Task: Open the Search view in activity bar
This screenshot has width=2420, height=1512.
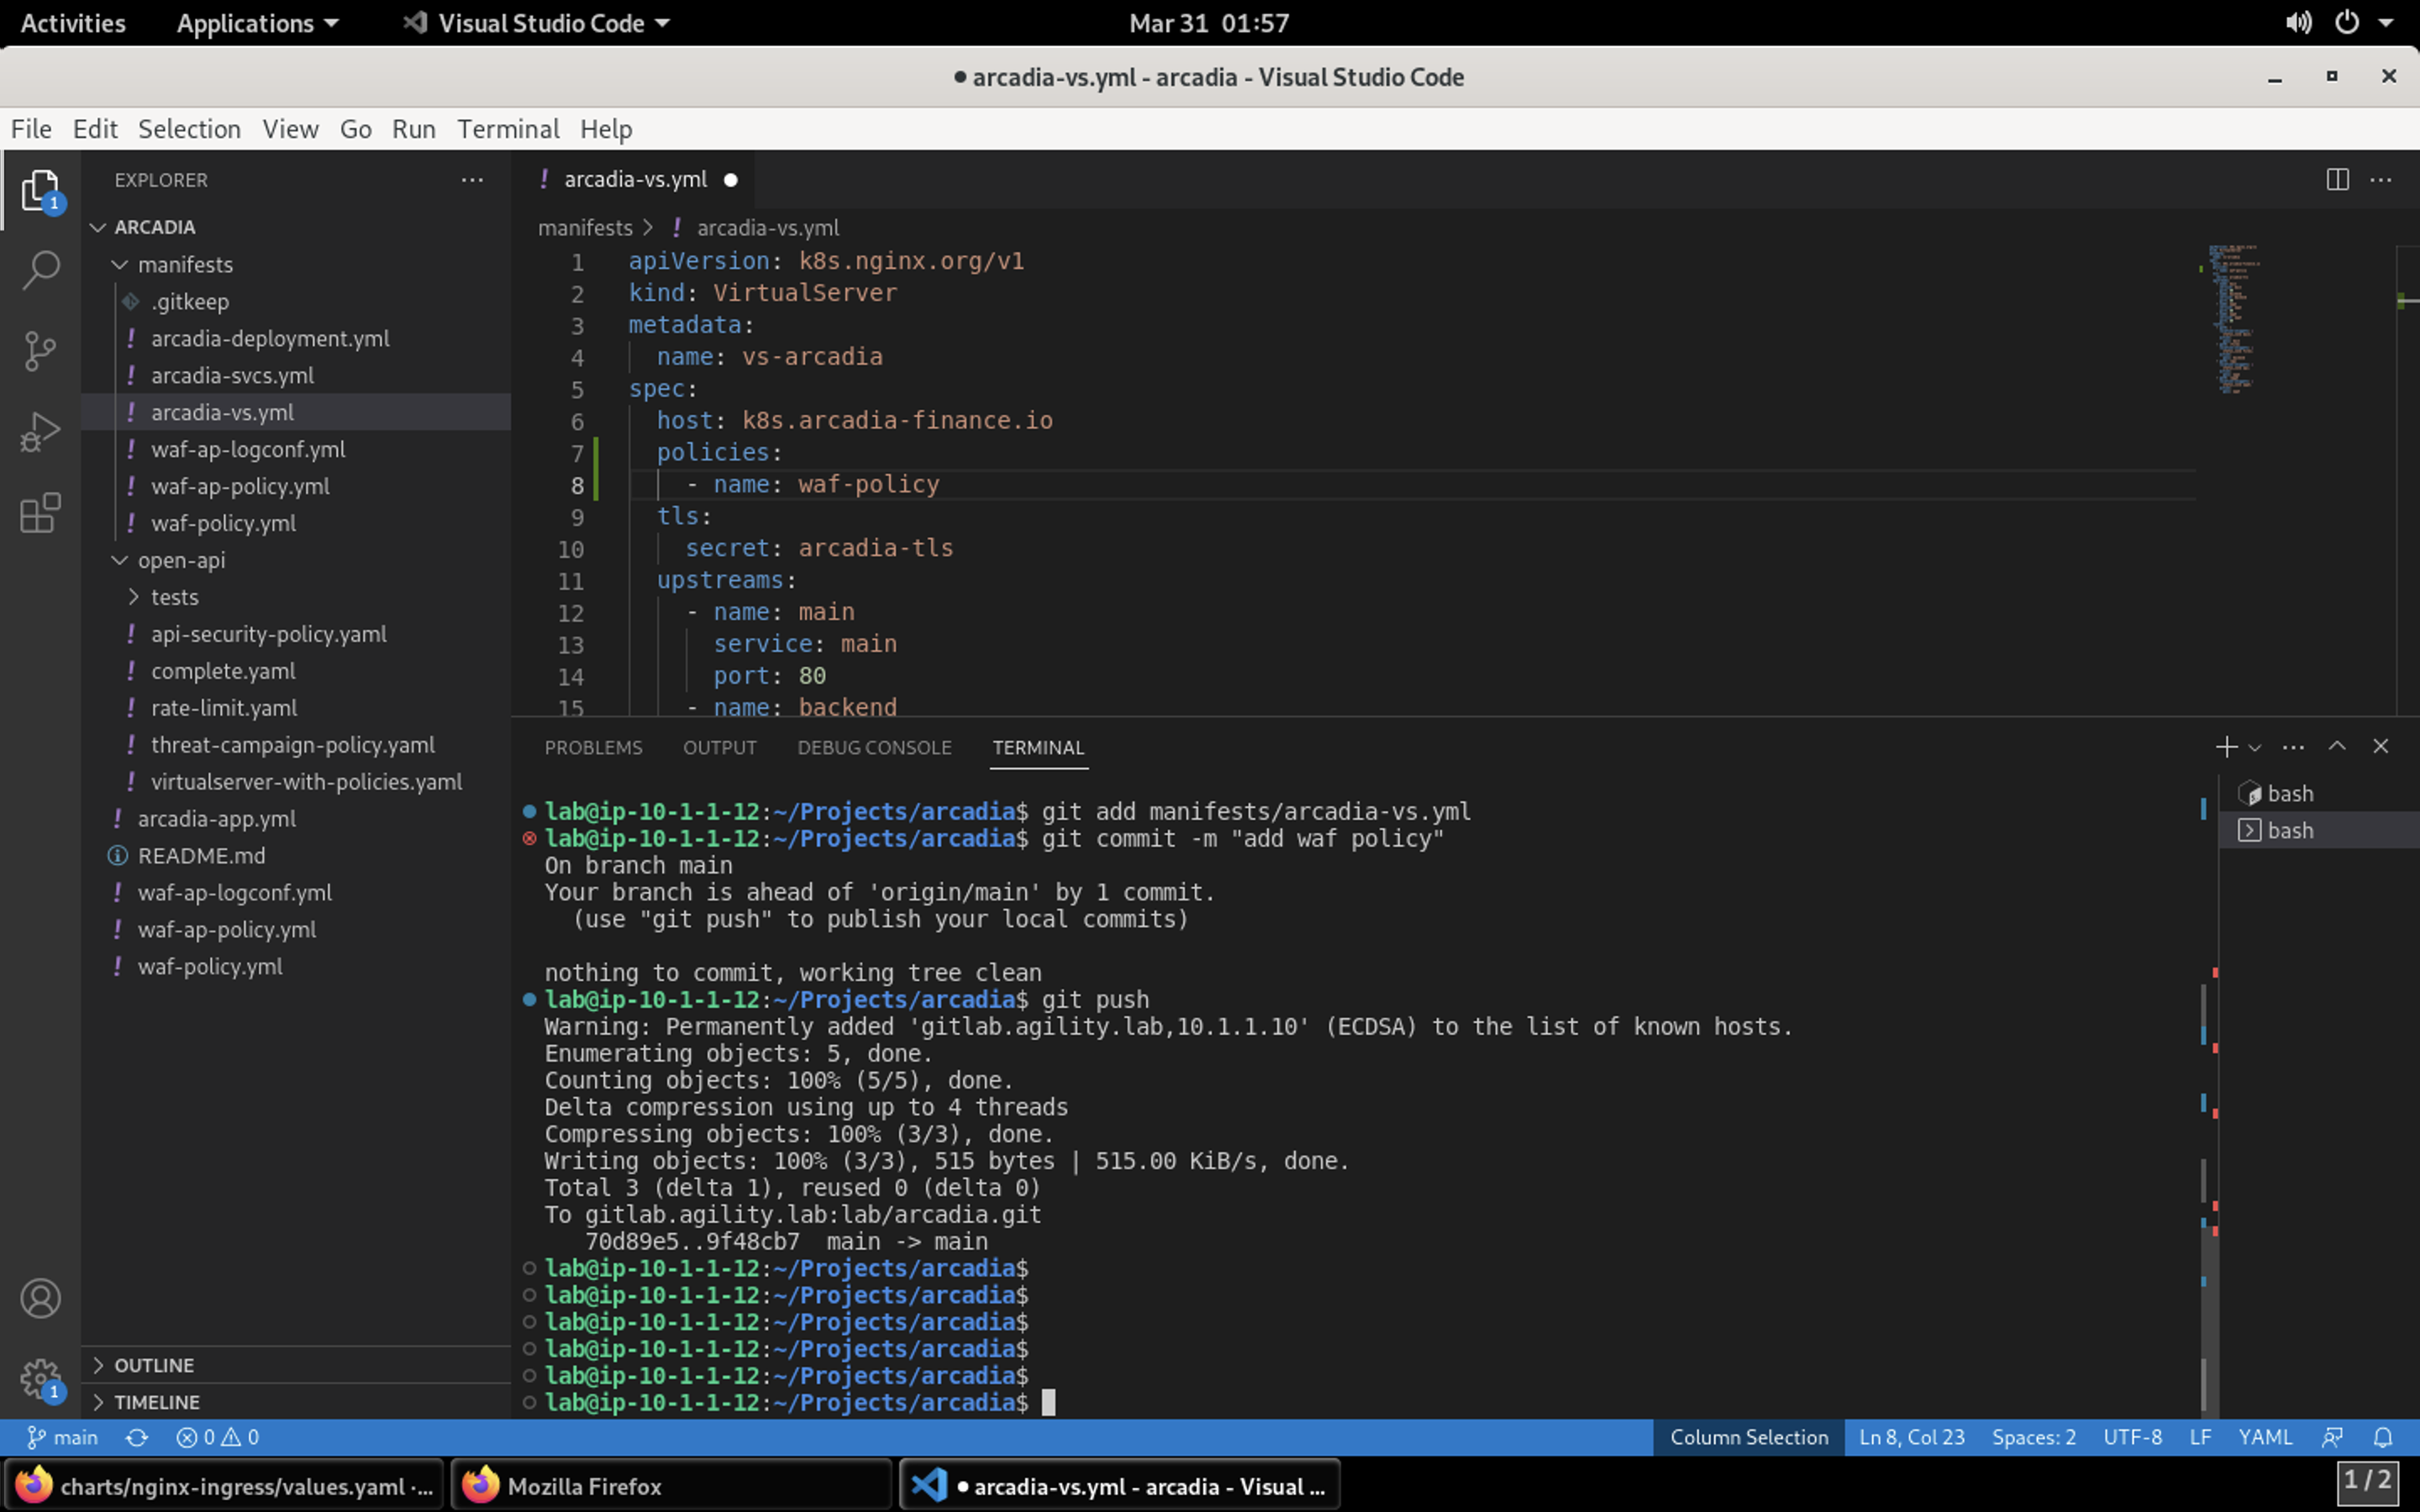Action: click(40, 270)
